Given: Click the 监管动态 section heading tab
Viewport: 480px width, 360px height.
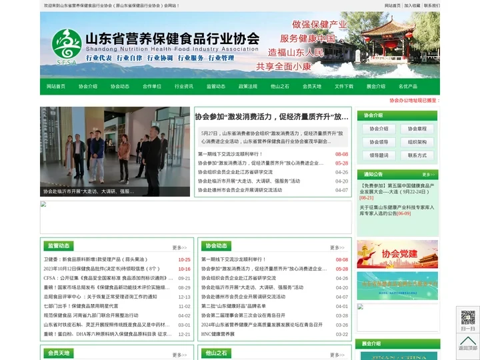Looking at the screenshot, I should pyautogui.click(x=59, y=246).
